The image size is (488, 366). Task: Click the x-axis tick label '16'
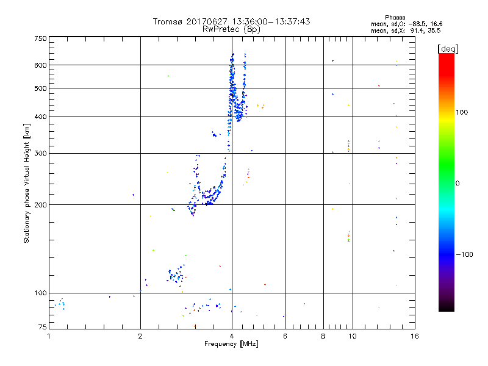[x=415, y=336]
